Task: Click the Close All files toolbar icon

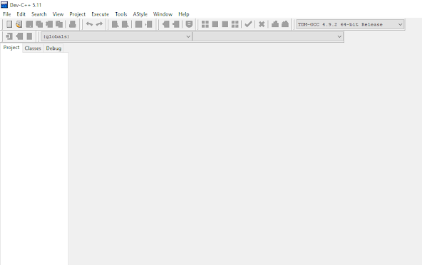Action: 59,24
